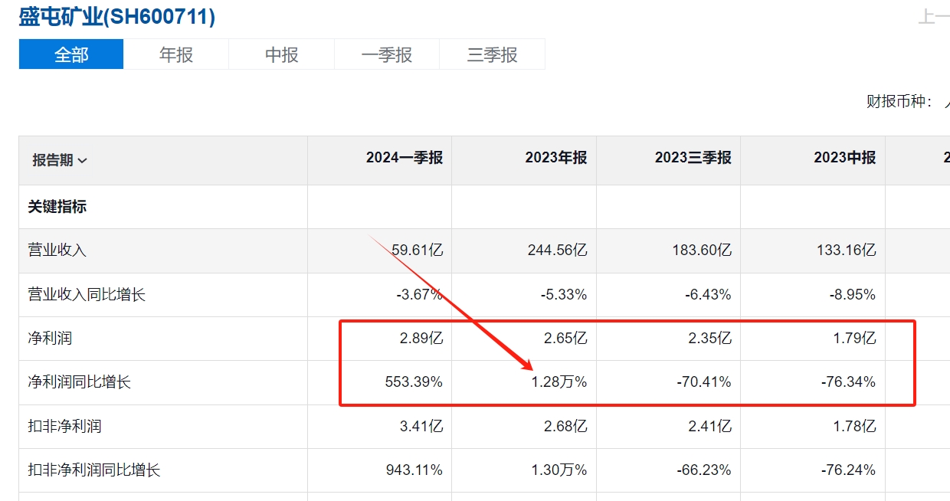
Task: Select the 244.56亿 revenue value
Action: click(558, 250)
